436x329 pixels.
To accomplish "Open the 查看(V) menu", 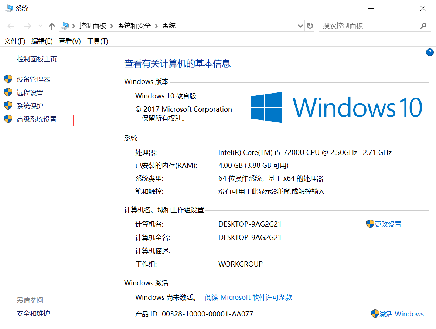I will pyautogui.click(x=69, y=41).
